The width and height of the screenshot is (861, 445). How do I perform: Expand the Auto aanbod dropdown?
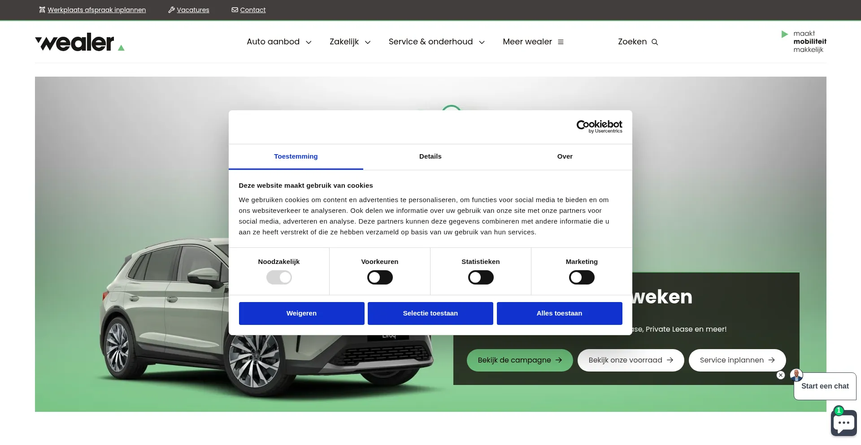click(x=309, y=42)
